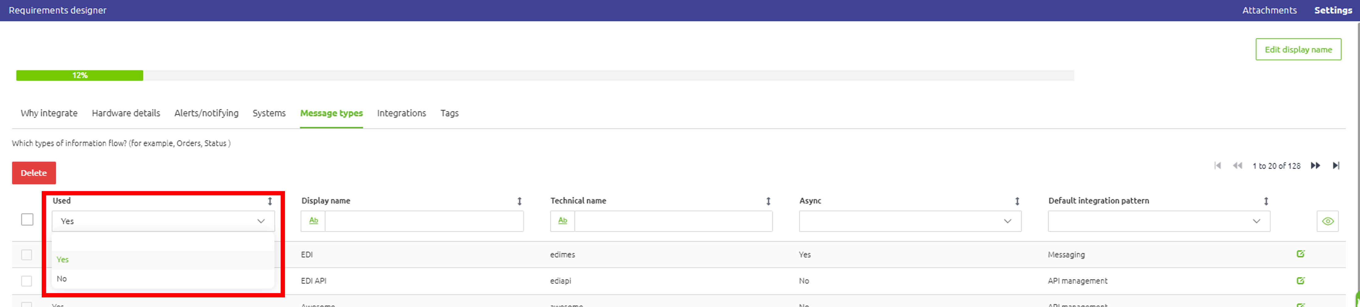The width and height of the screenshot is (1360, 307).
Task: Go to the next page of results
Action: (x=1315, y=166)
